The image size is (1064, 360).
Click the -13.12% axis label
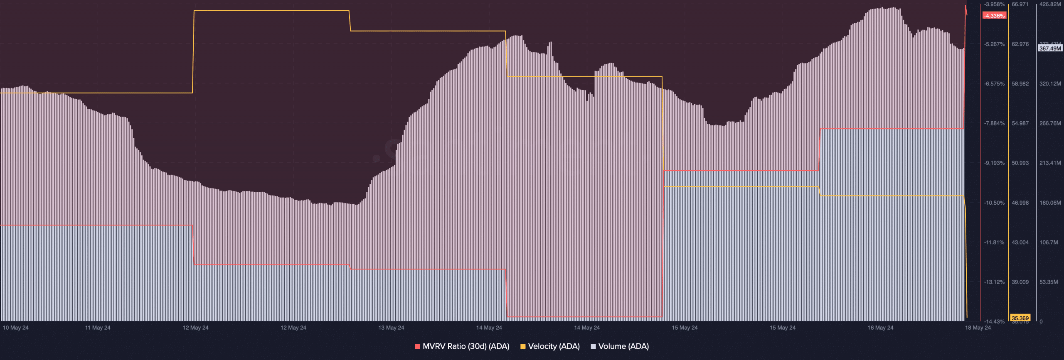[994, 282]
